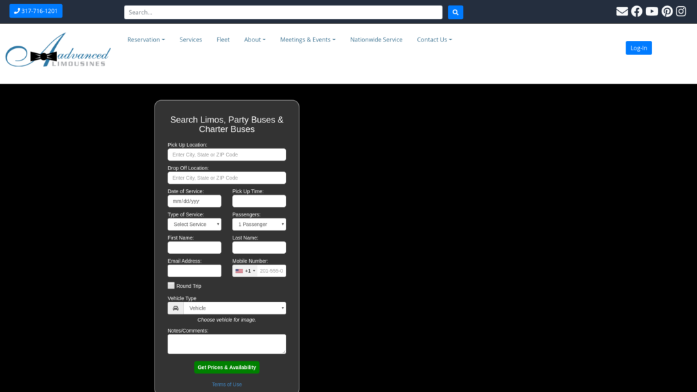Enable the Round Trip checkbox
Screen dimensions: 697x392
[x=172, y=286]
